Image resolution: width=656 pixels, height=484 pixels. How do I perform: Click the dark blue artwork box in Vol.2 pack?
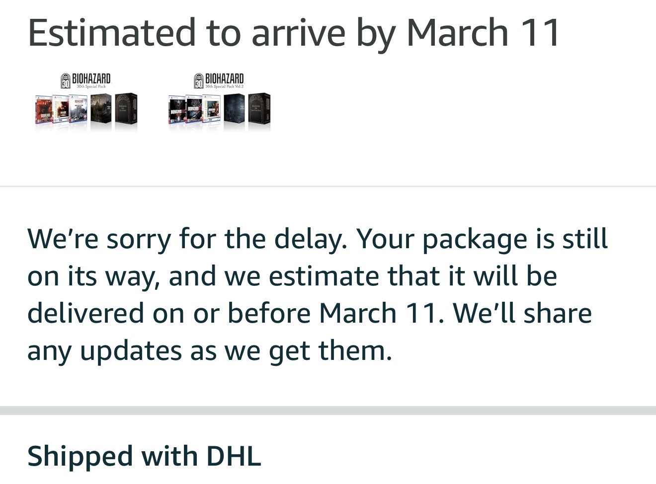234,109
